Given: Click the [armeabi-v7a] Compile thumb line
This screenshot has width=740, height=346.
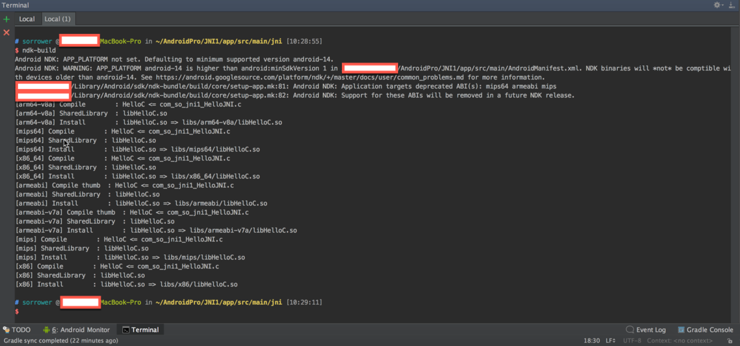Looking at the screenshot, I should pyautogui.click(x=132, y=212).
